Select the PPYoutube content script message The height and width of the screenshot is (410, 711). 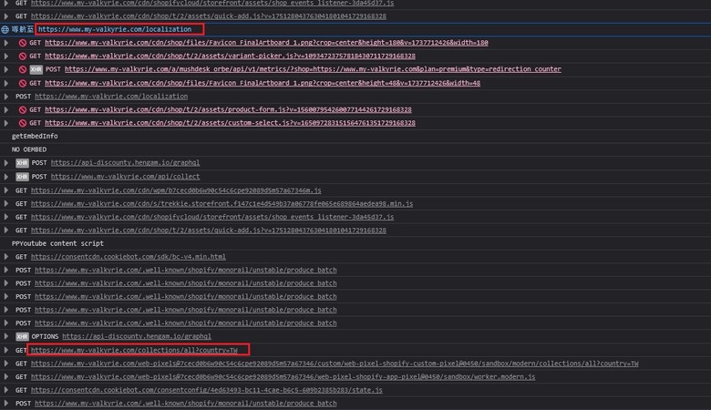57,244
